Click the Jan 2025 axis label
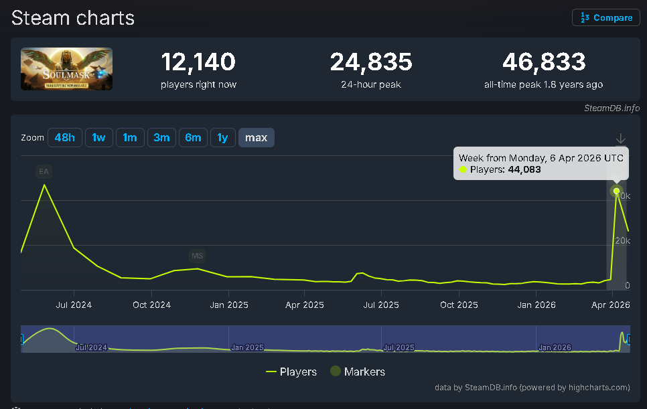 229,305
